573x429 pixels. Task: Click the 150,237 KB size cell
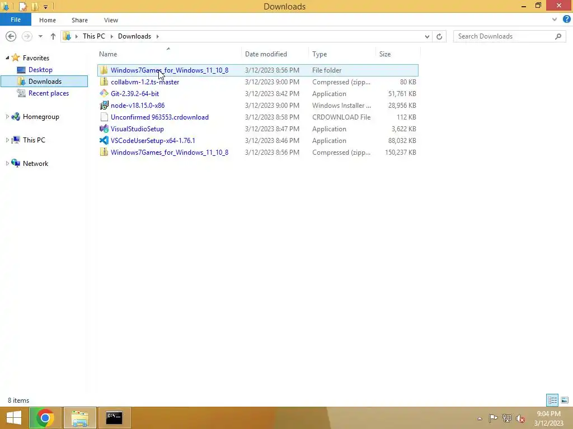pyautogui.click(x=401, y=152)
